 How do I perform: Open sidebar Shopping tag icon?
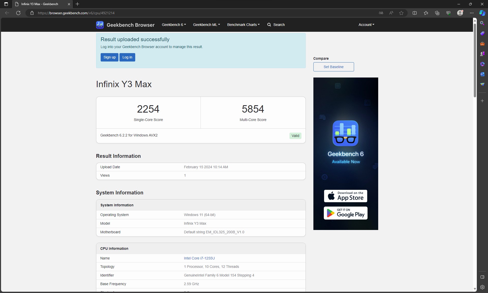[x=482, y=33]
